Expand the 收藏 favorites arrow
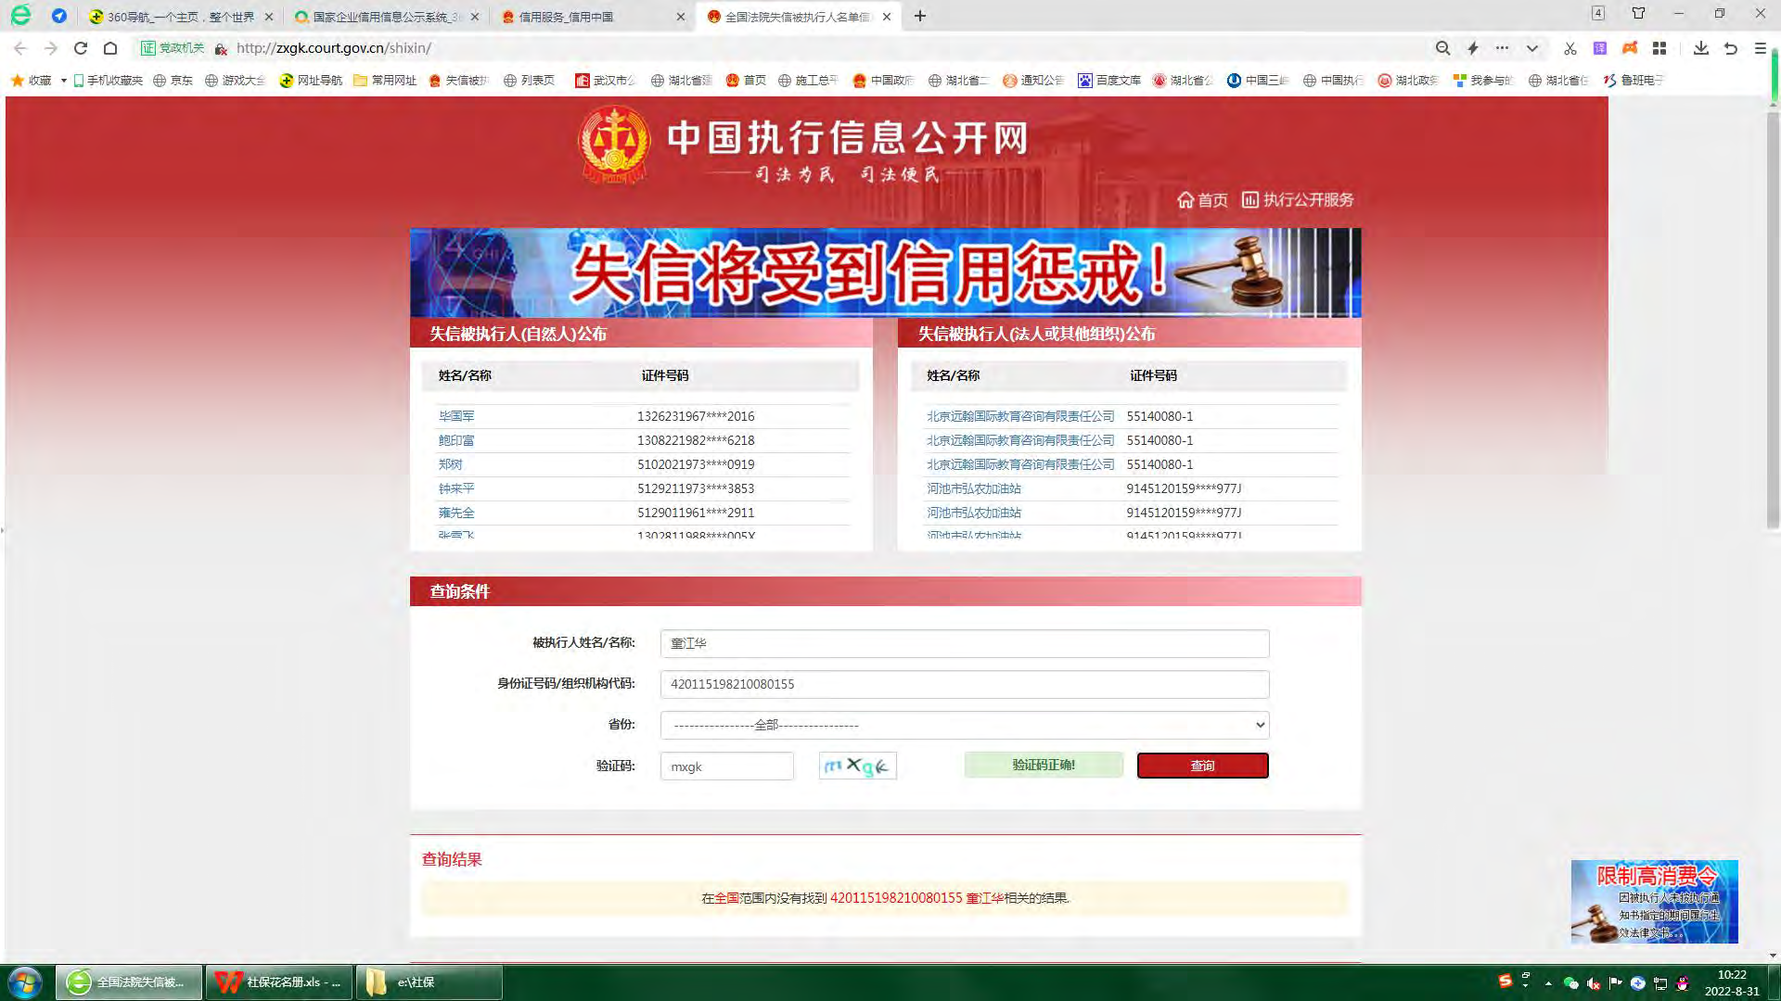 point(63,81)
